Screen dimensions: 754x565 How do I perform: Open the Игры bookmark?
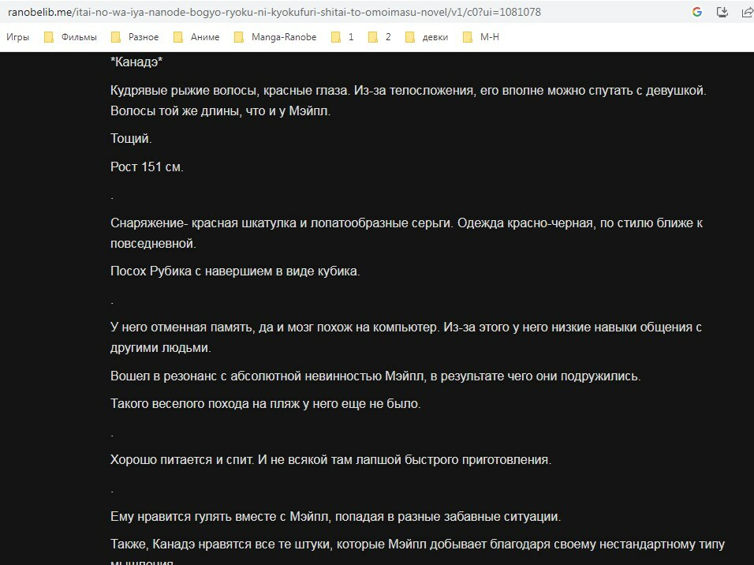tap(18, 37)
